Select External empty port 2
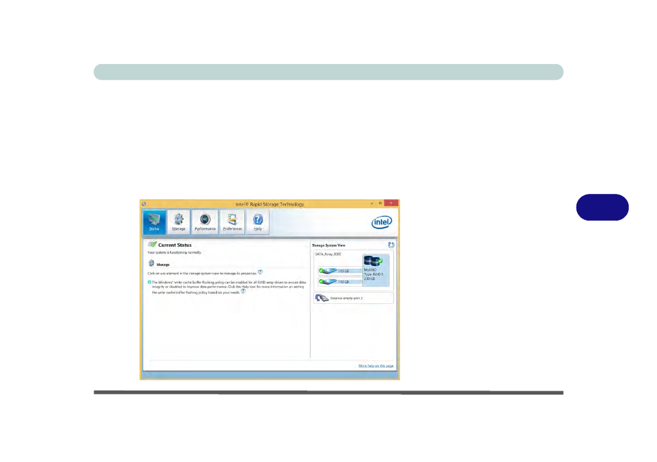The width and height of the screenshot is (657, 462). [353, 298]
